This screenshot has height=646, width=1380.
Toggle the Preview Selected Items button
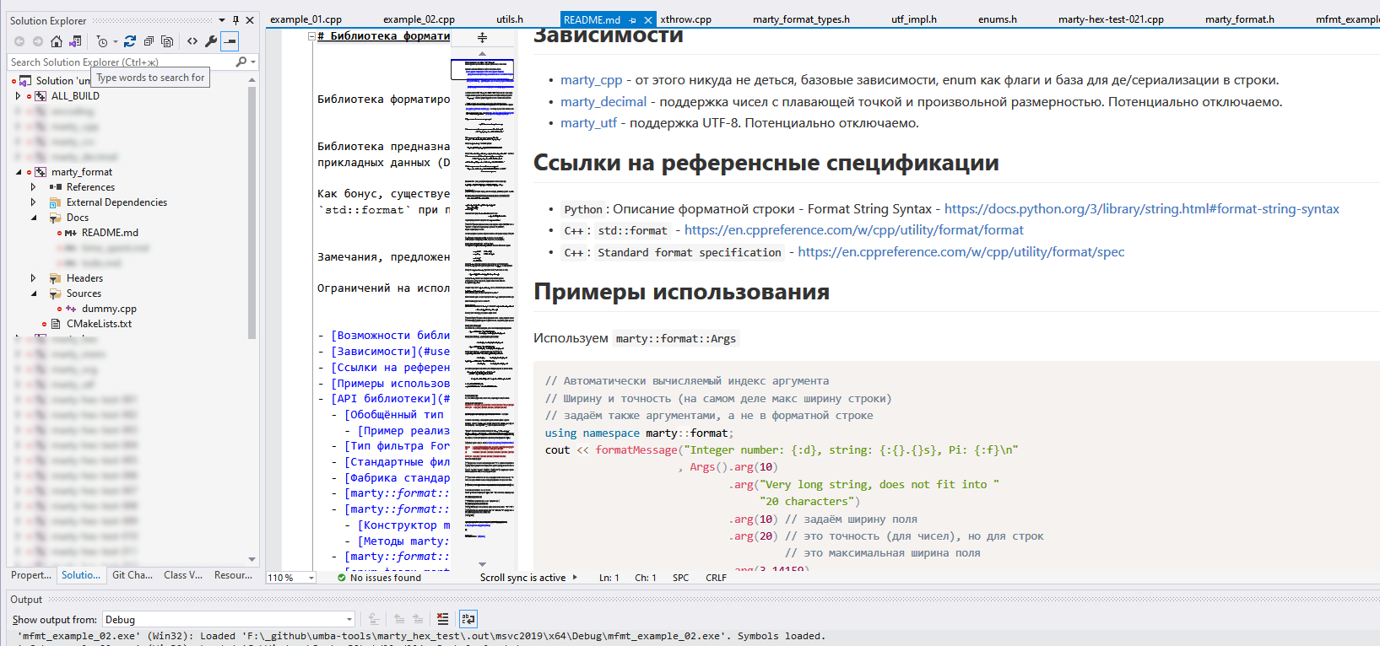pos(230,40)
